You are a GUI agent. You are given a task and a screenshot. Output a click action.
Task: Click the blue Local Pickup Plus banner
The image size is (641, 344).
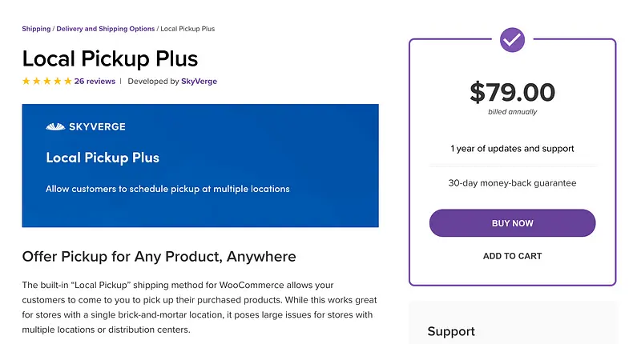point(200,166)
